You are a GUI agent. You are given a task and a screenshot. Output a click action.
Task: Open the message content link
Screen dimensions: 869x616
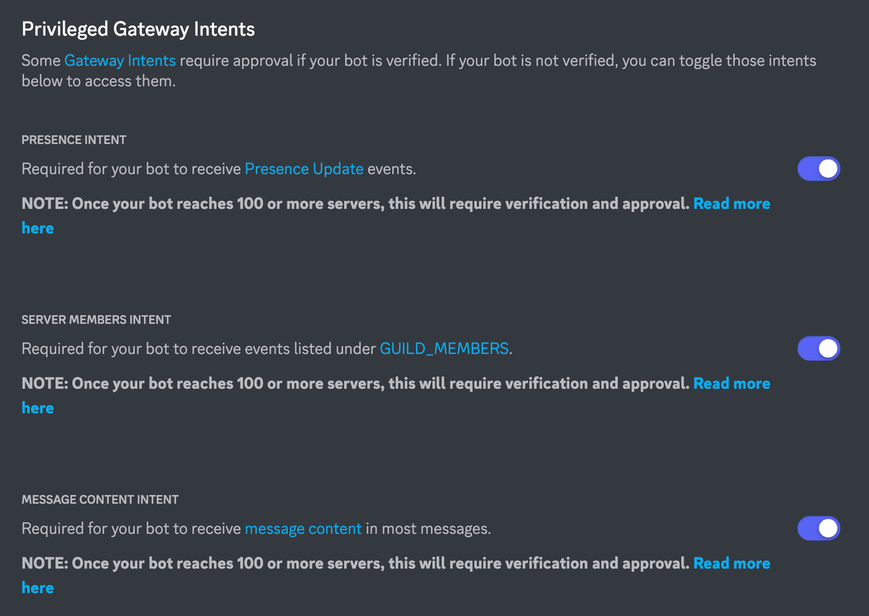(303, 528)
